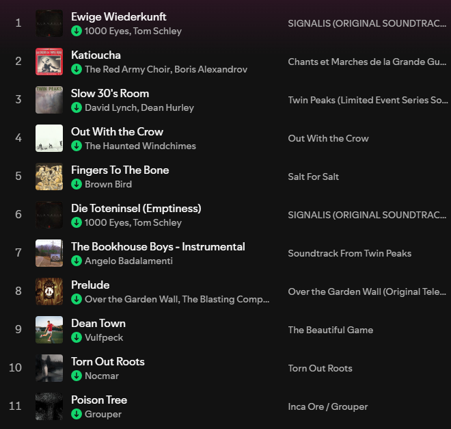This screenshot has width=451, height=429.
Task: Select Slow 30's Room Twin Peaks cover
Action: click(49, 100)
